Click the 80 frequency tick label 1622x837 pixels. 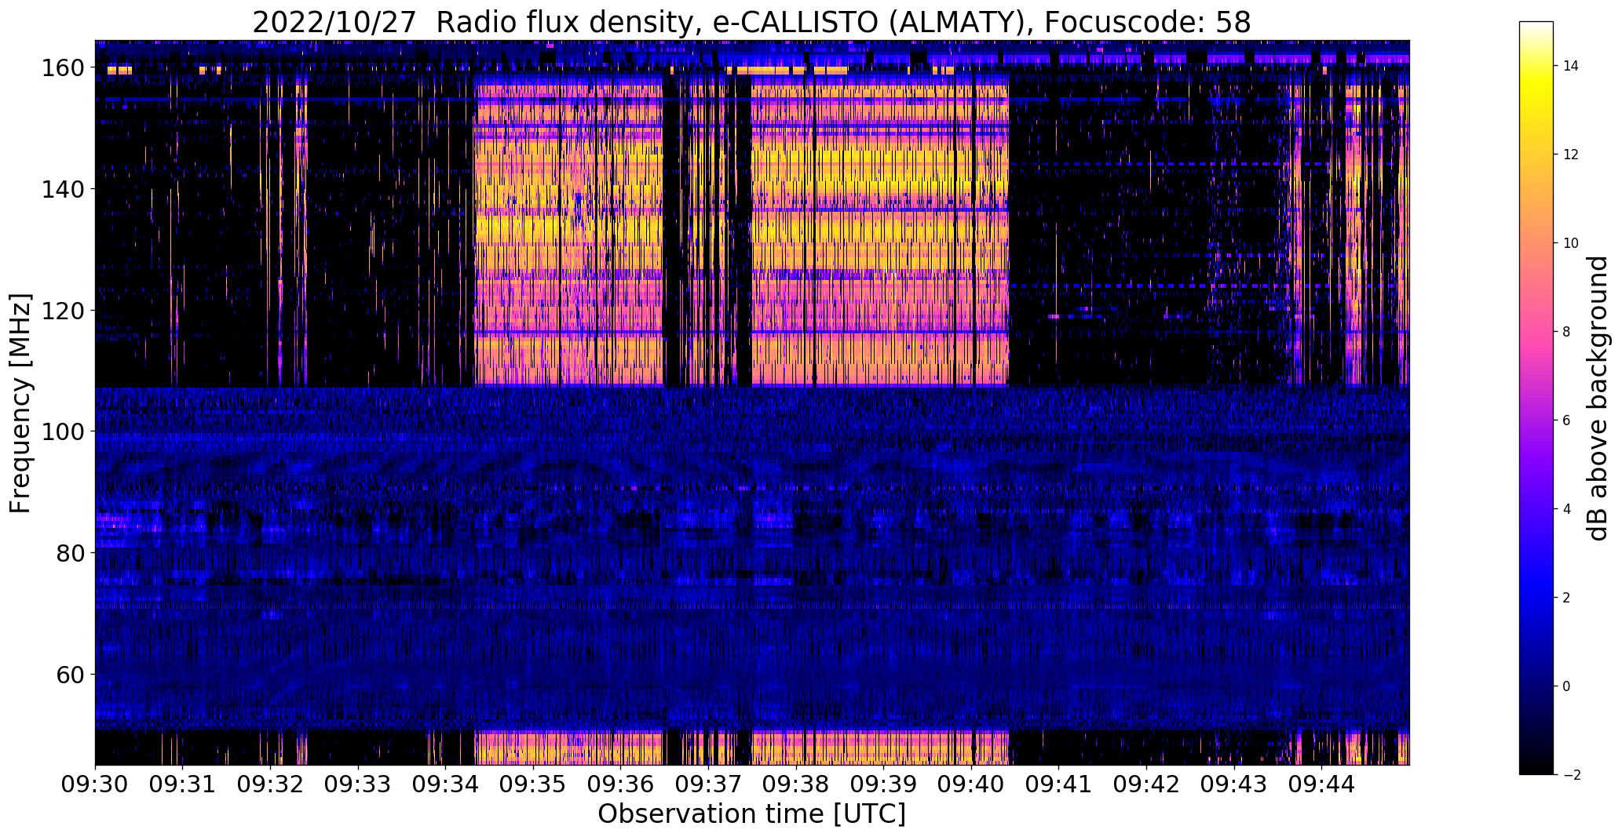click(x=70, y=553)
